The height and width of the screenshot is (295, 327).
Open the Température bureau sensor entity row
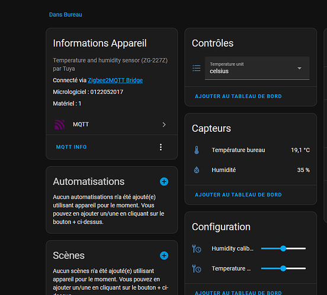(251, 150)
